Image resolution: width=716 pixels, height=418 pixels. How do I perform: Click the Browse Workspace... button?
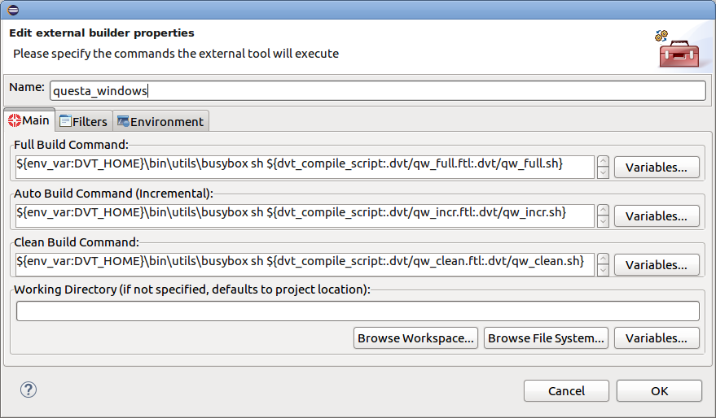tap(415, 338)
